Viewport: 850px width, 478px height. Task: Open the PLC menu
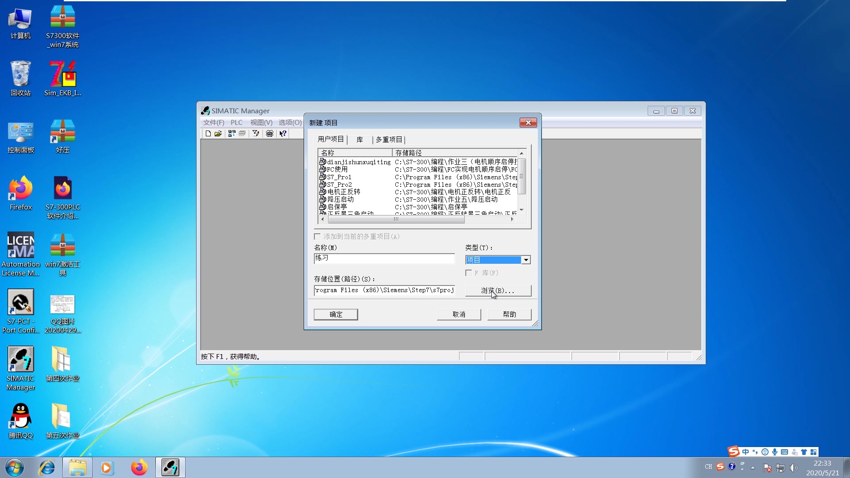[237, 123]
